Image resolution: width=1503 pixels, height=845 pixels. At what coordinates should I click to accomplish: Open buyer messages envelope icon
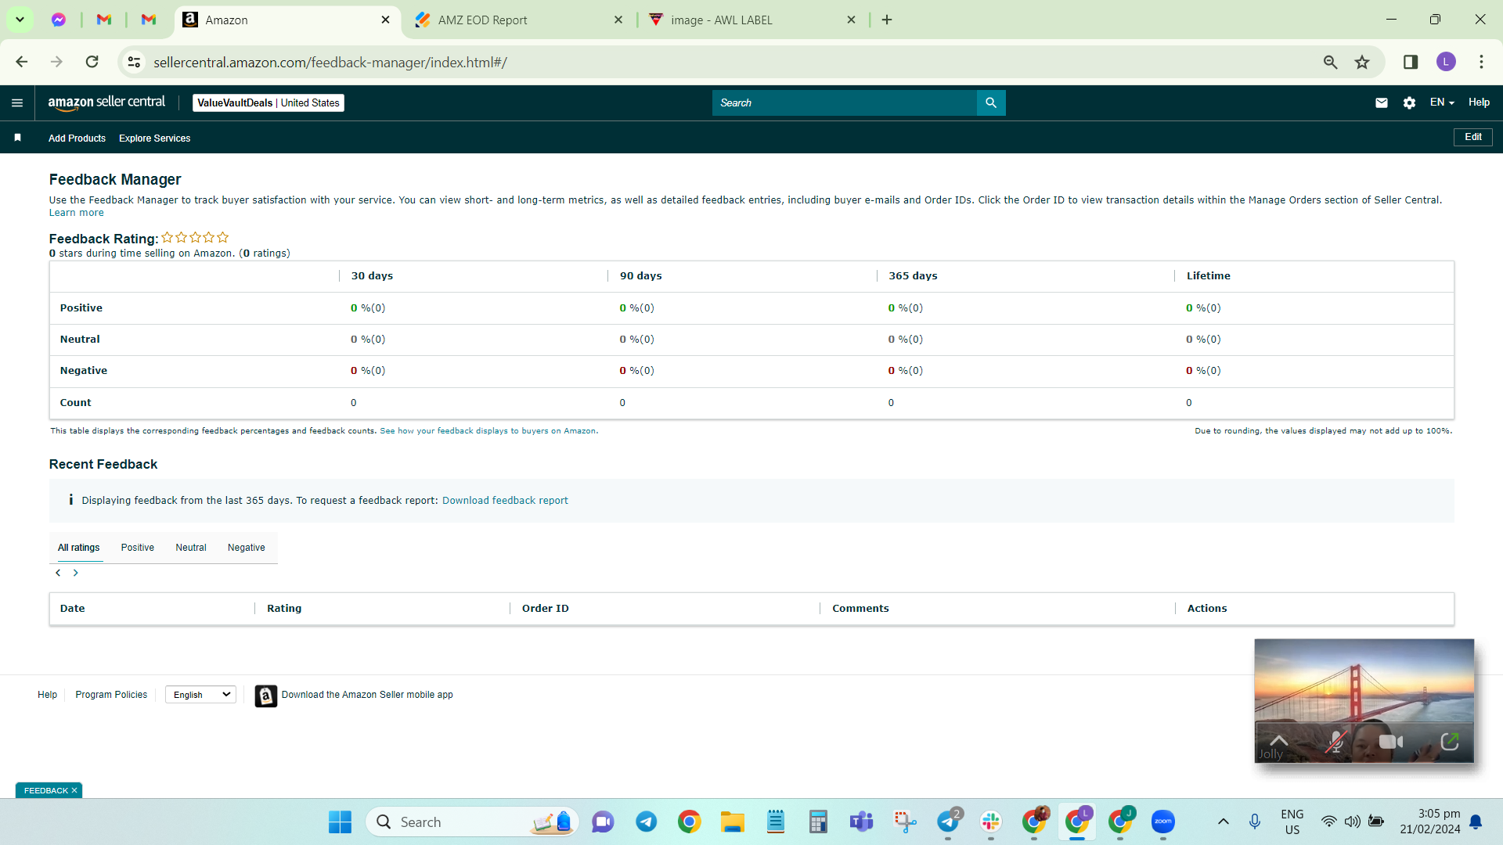click(x=1382, y=102)
